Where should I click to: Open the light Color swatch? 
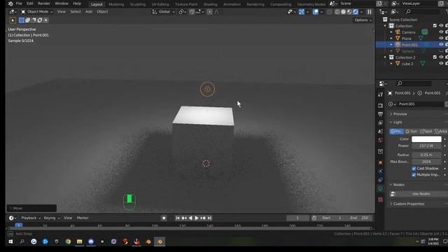426,139
